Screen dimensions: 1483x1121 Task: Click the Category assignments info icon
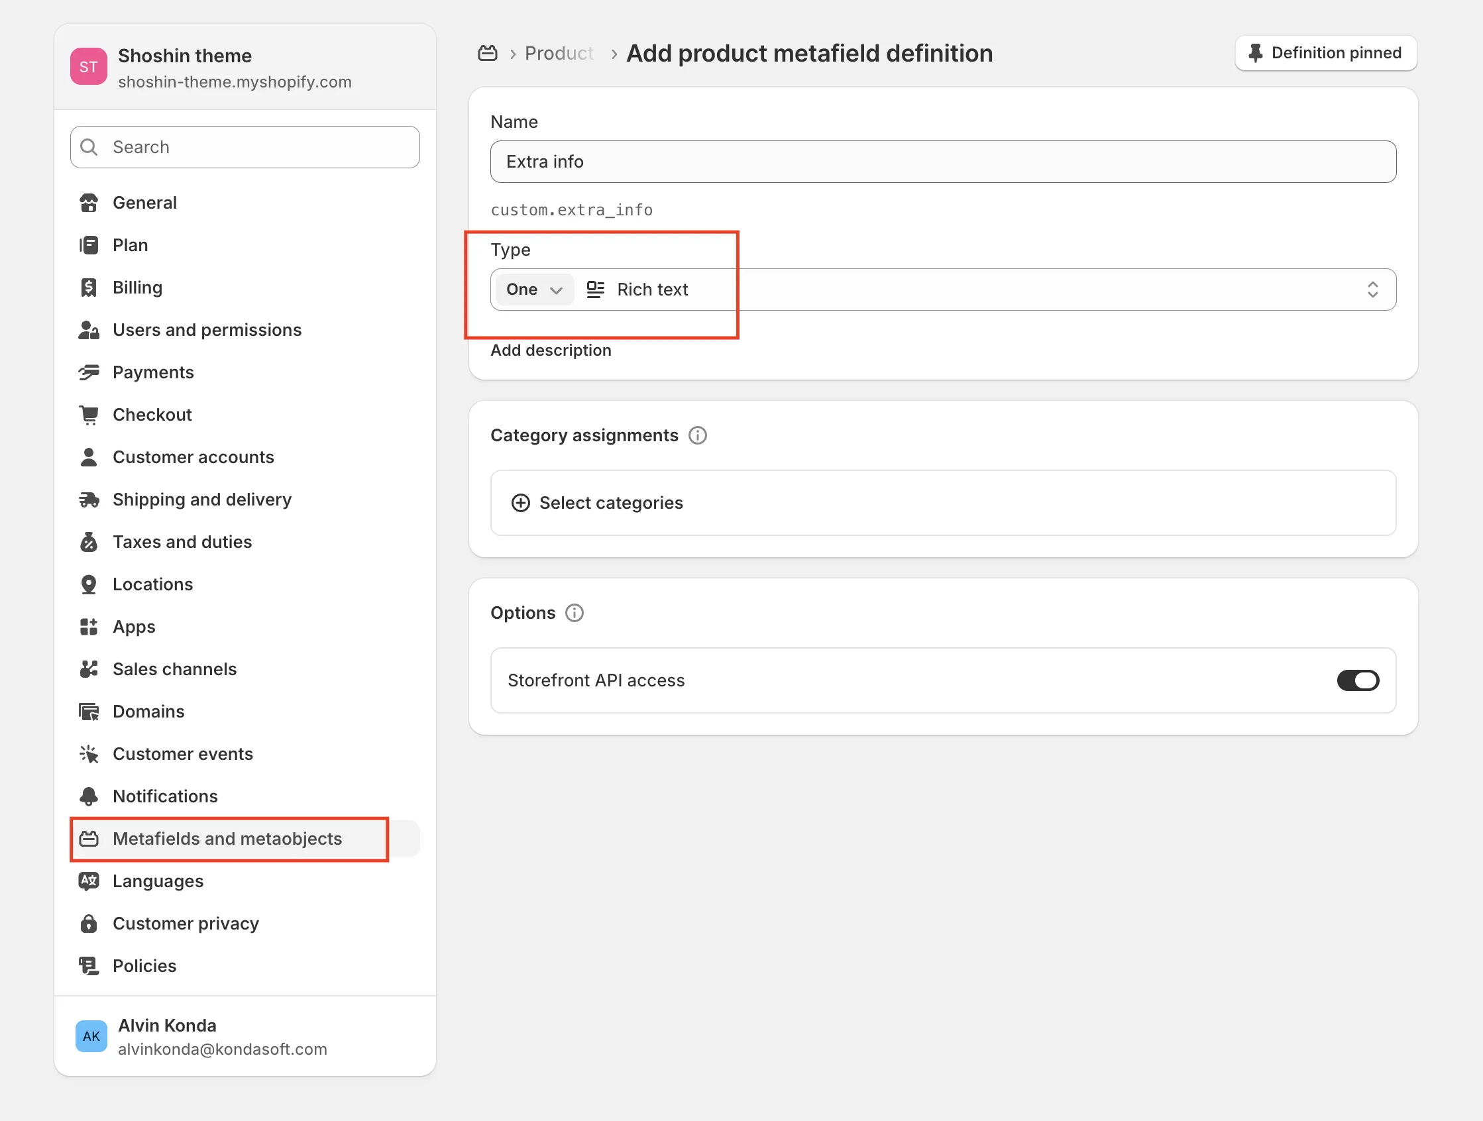point(697,436)
